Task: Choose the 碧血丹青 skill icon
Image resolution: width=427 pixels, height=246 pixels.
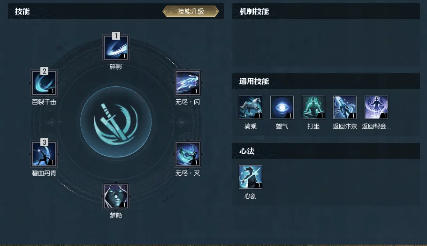Action: coord(44,154)
